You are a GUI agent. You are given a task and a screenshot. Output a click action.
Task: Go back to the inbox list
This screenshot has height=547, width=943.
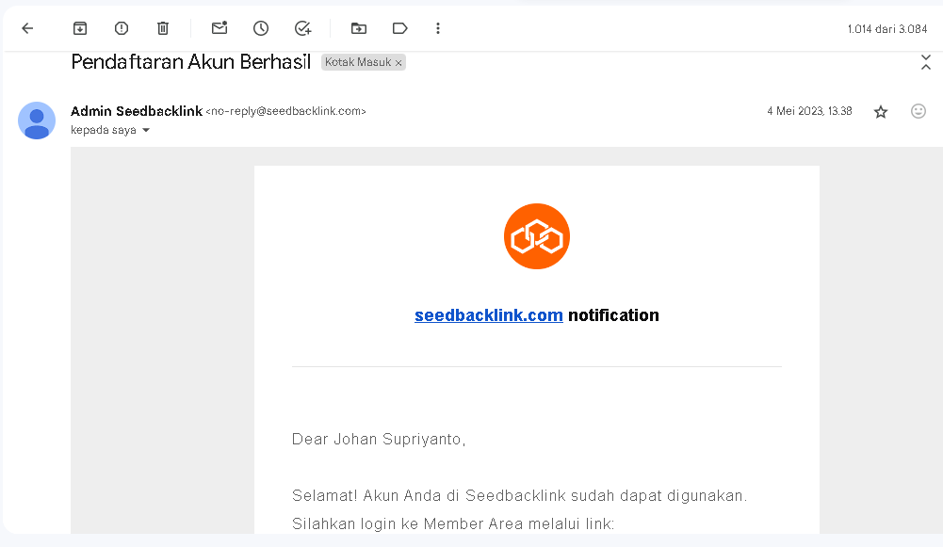[27, 28]
